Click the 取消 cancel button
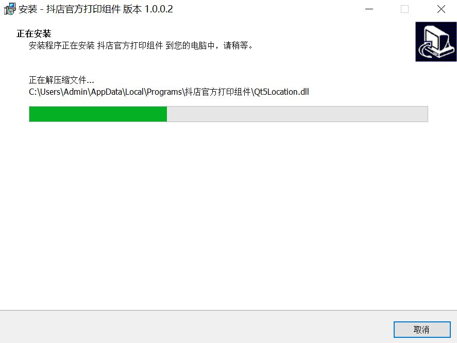The height and width of the screenshot is (343, 457). point(422,330)
